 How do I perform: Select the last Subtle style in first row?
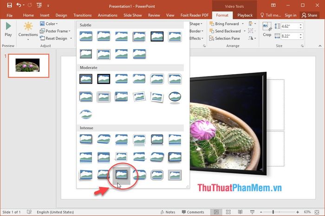pyautogui.click(x=175, y=36)
